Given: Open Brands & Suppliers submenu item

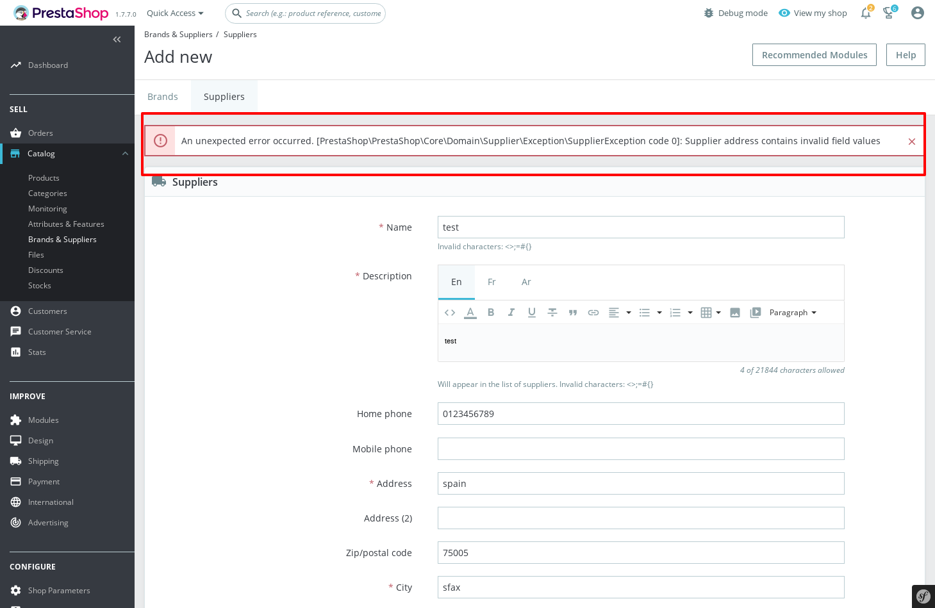Looking at the screenshot, I should coord(62,240).
